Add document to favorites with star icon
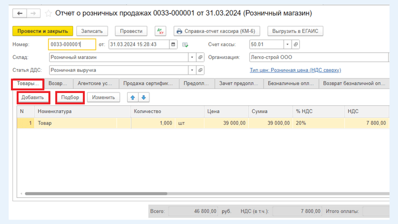This screenshot has height=224, width=398. [x=48, y=13]
